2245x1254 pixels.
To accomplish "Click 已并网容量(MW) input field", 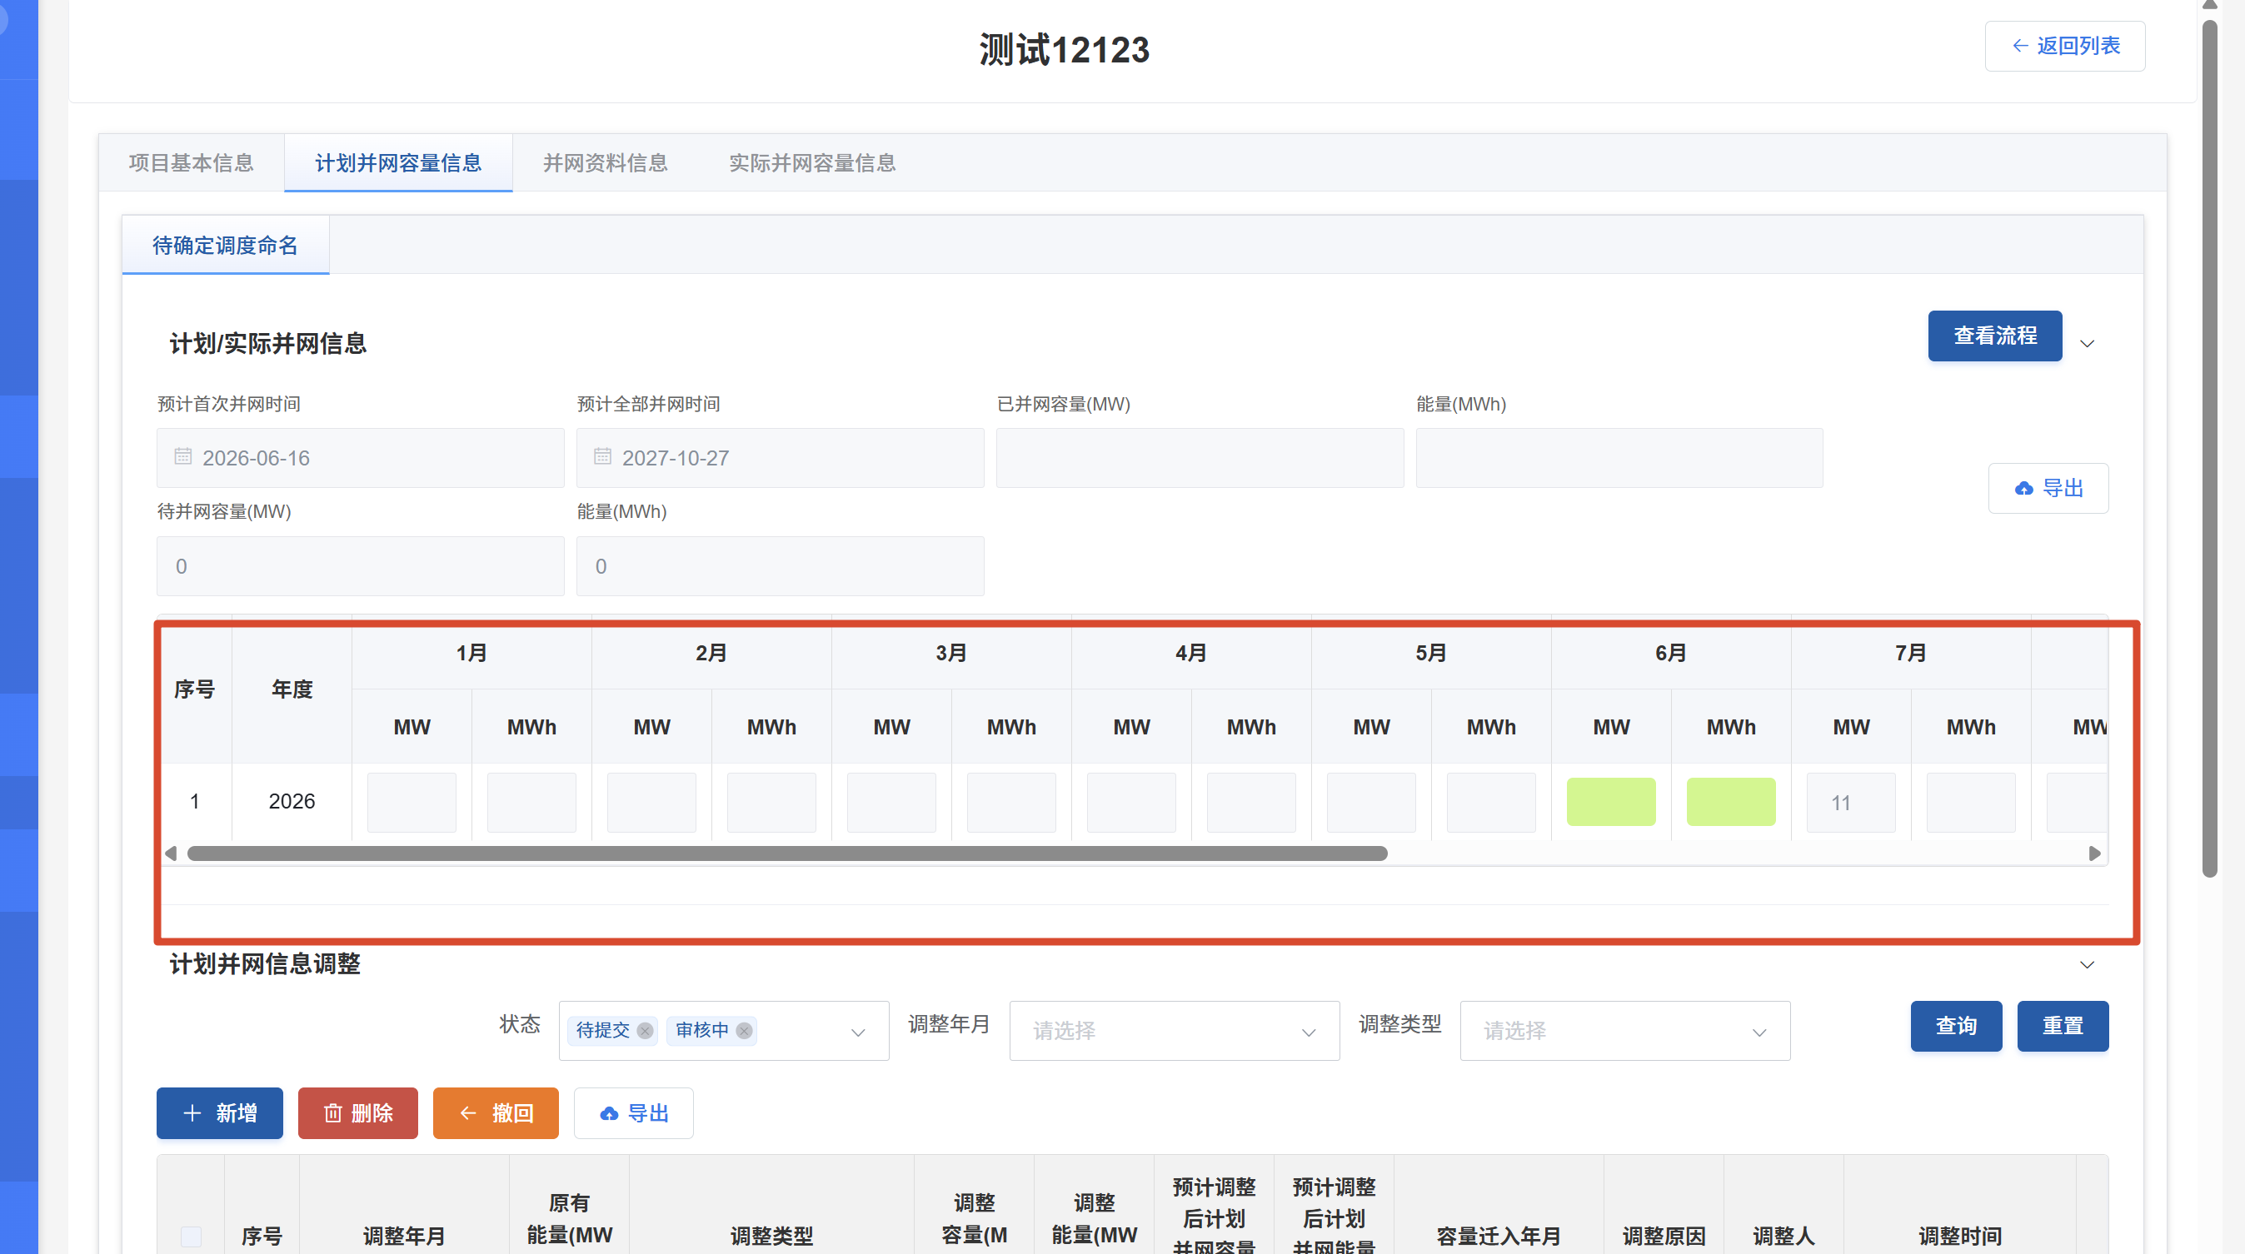I will click(1200, 458).
